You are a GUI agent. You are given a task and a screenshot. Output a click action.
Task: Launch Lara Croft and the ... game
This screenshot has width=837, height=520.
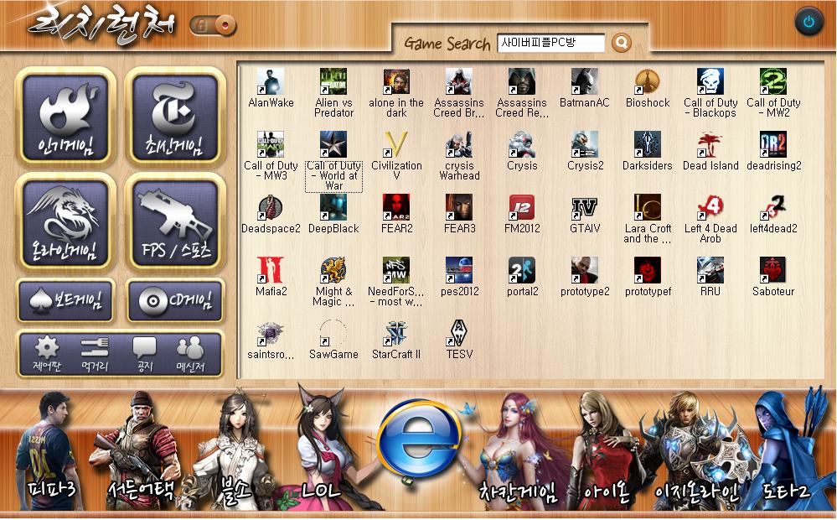click(648, 219)
